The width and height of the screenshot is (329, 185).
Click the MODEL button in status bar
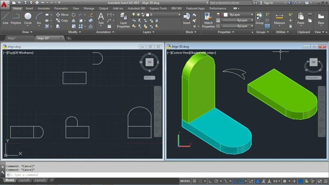click(185, 181)
